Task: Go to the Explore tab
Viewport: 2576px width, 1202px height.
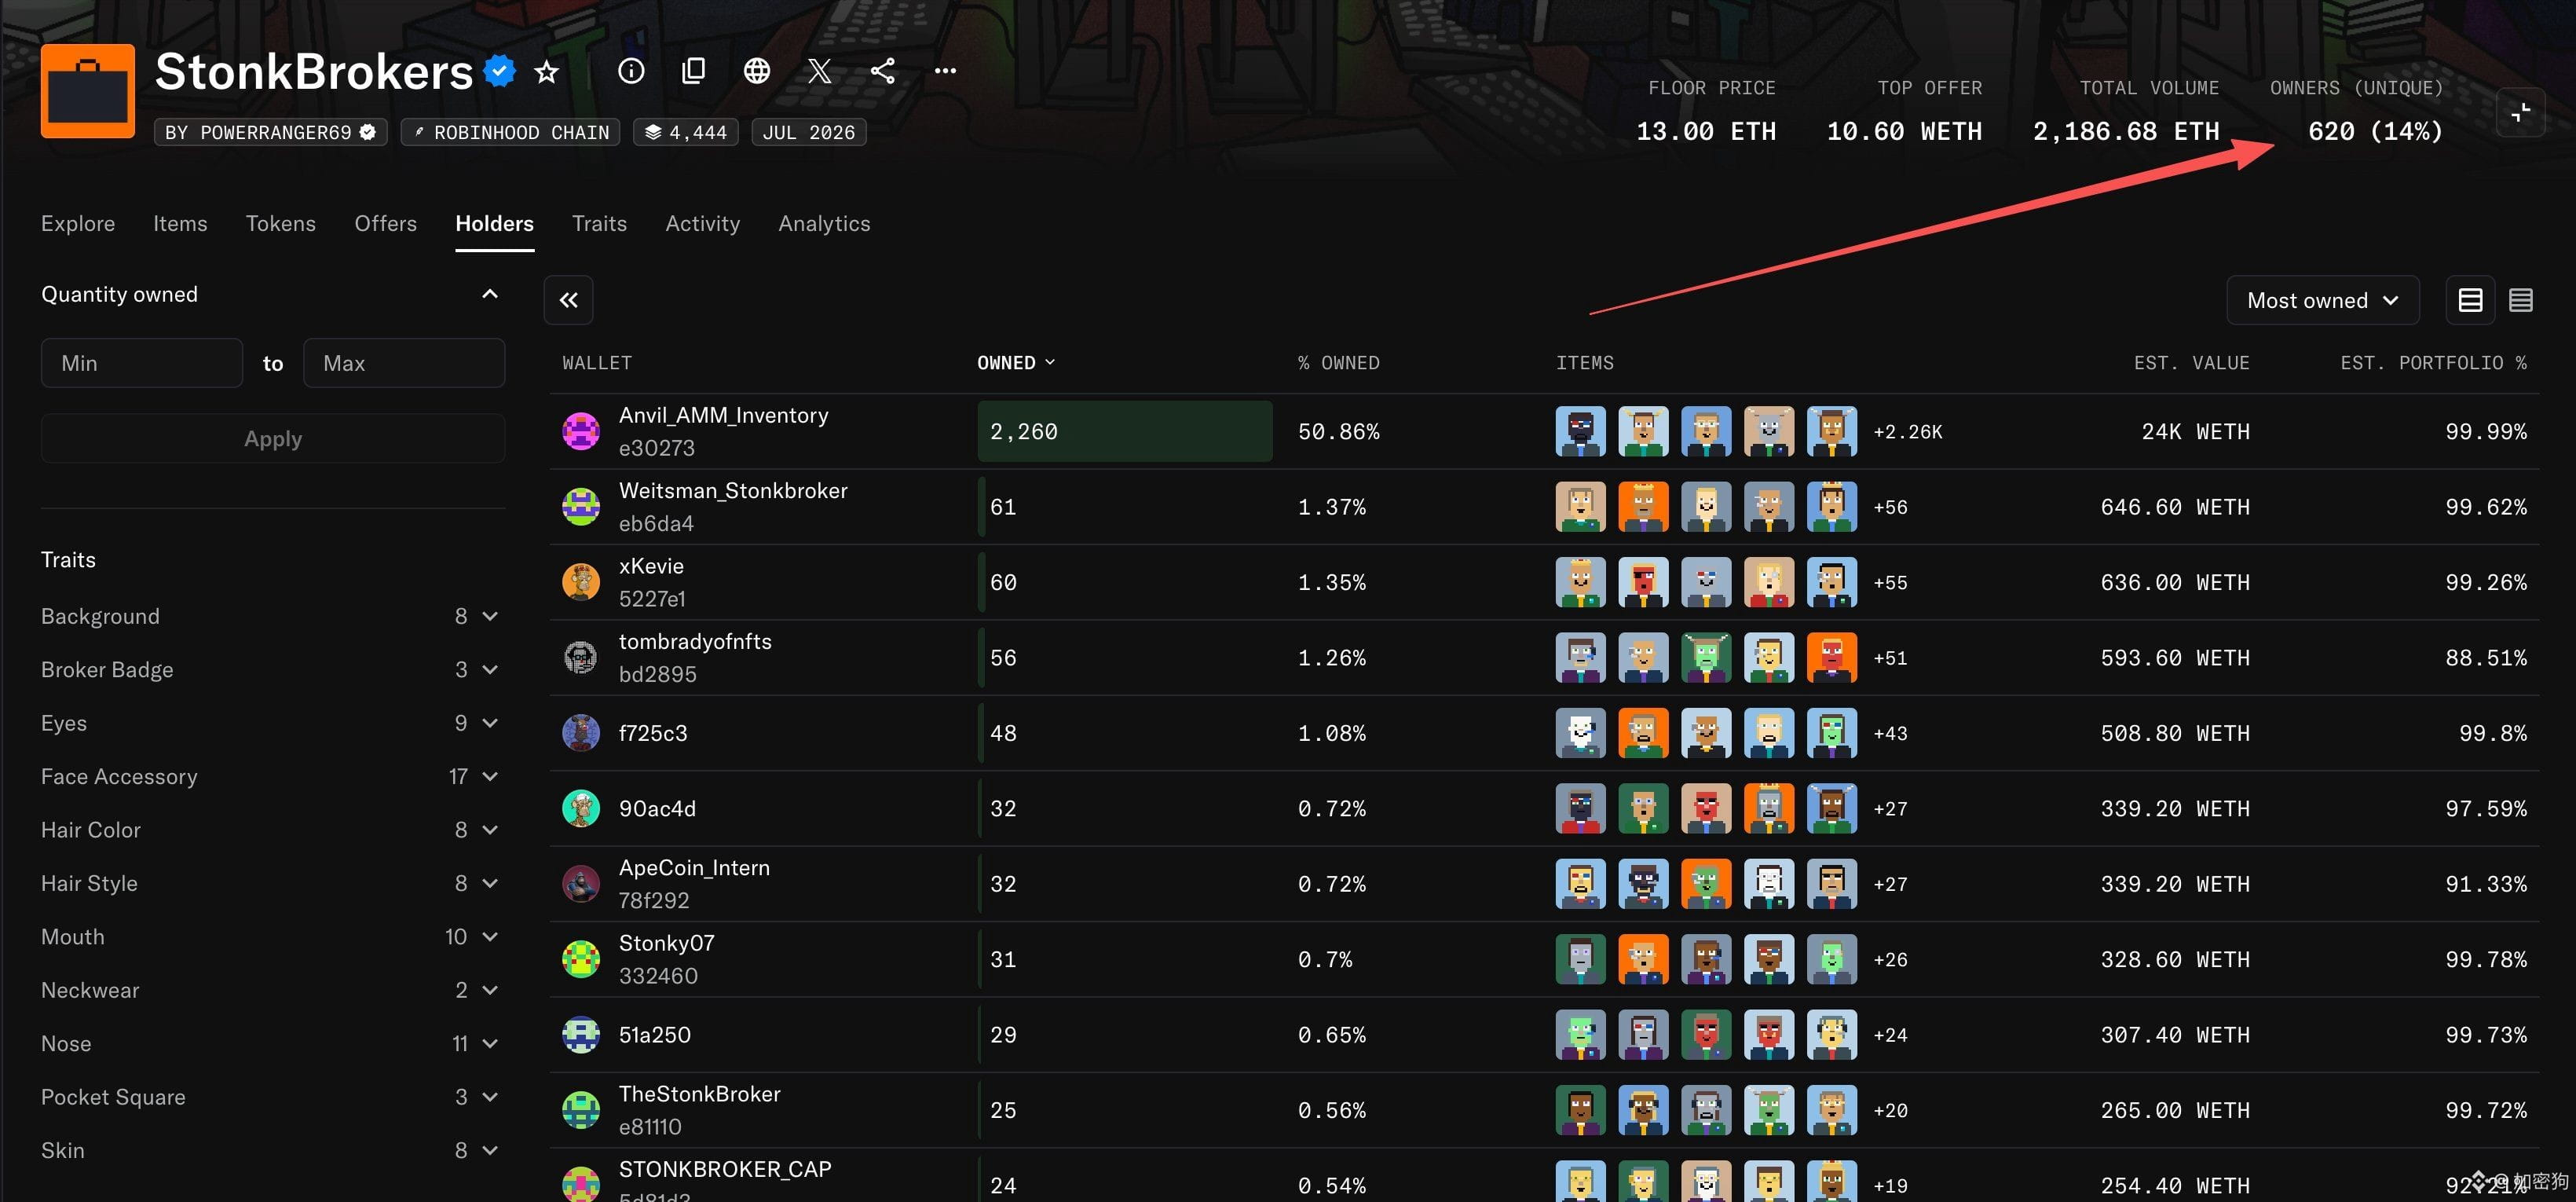Action: [78, 224]
